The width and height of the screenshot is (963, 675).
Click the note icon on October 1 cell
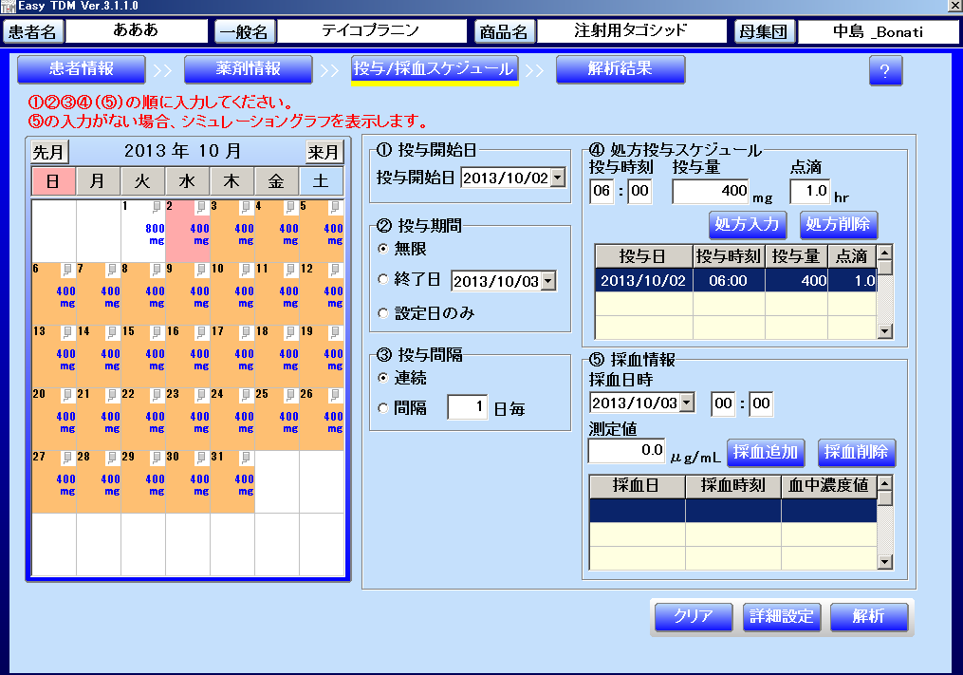pos(157,207)
